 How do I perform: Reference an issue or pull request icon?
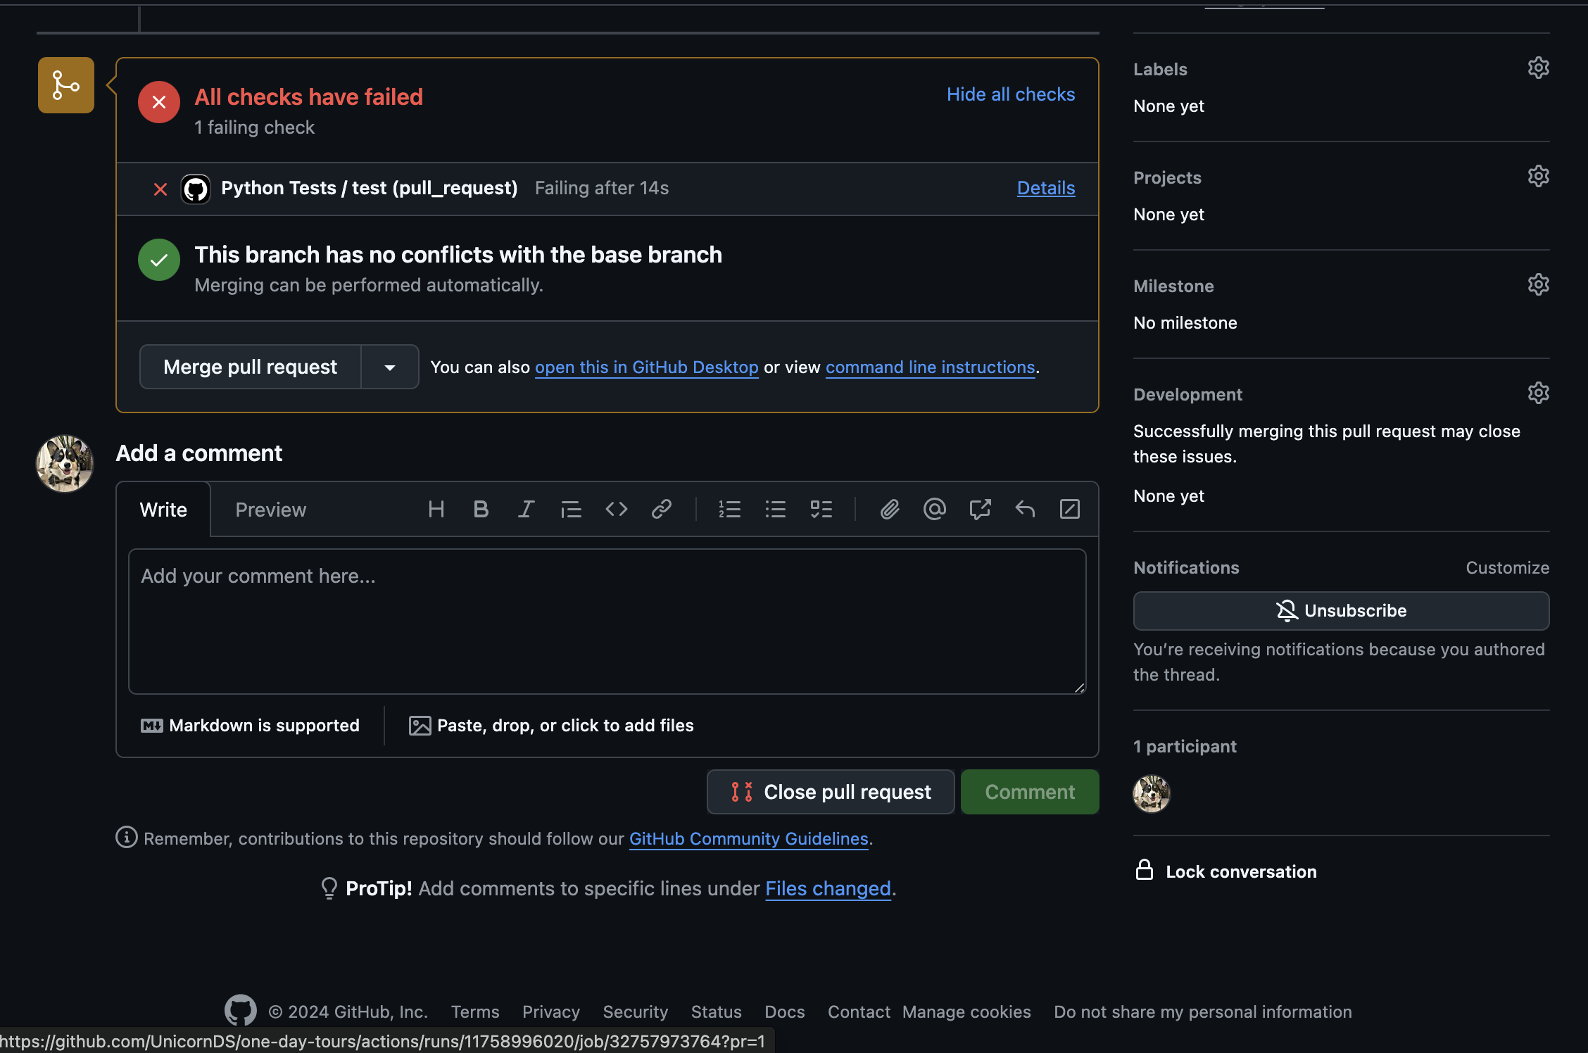coord(980,509)
